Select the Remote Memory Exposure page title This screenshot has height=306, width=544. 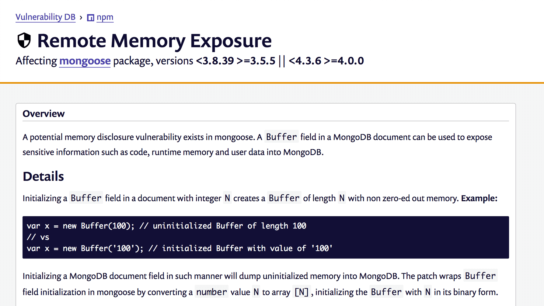pos(154,41)
